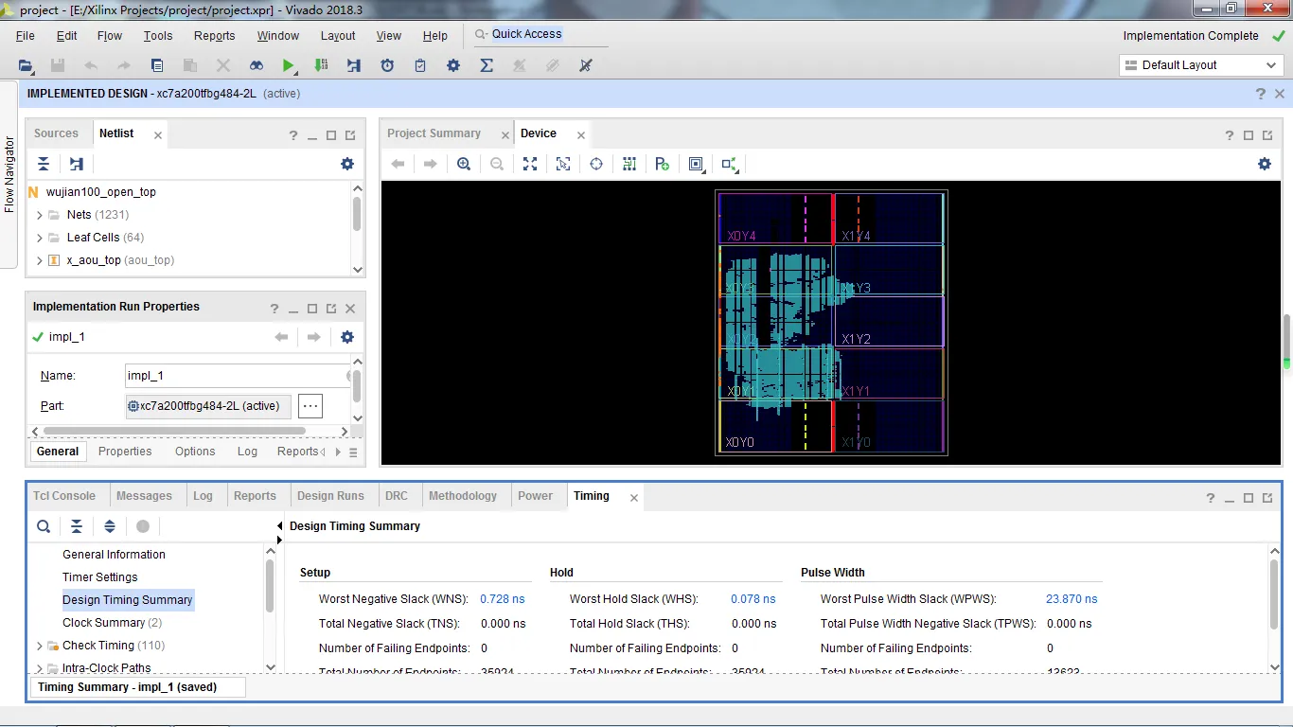Collapse all items in Netlist panel
Screen dimensions: 1293x727
[x=44, y=164]
